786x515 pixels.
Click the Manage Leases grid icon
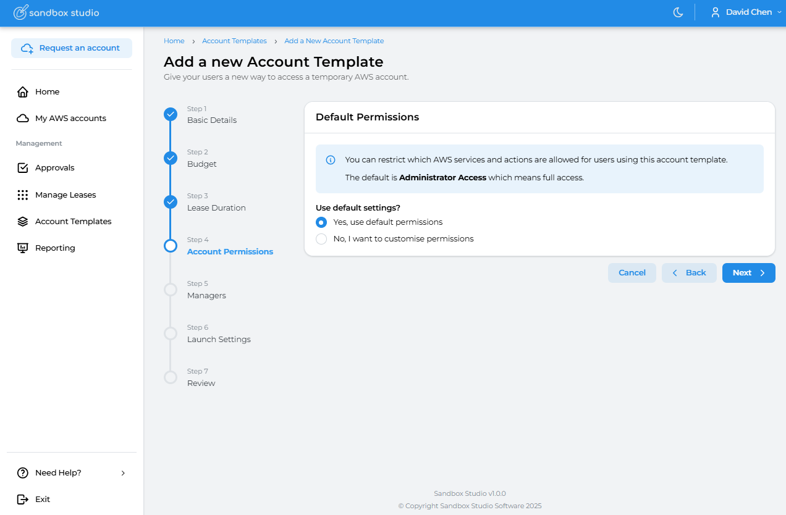click(x=23, y=195)
